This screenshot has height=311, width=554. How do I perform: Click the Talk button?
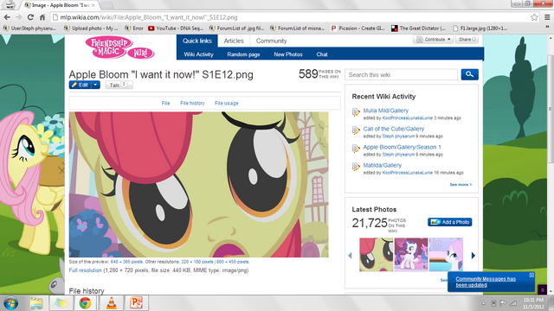[x=119, y=85]
